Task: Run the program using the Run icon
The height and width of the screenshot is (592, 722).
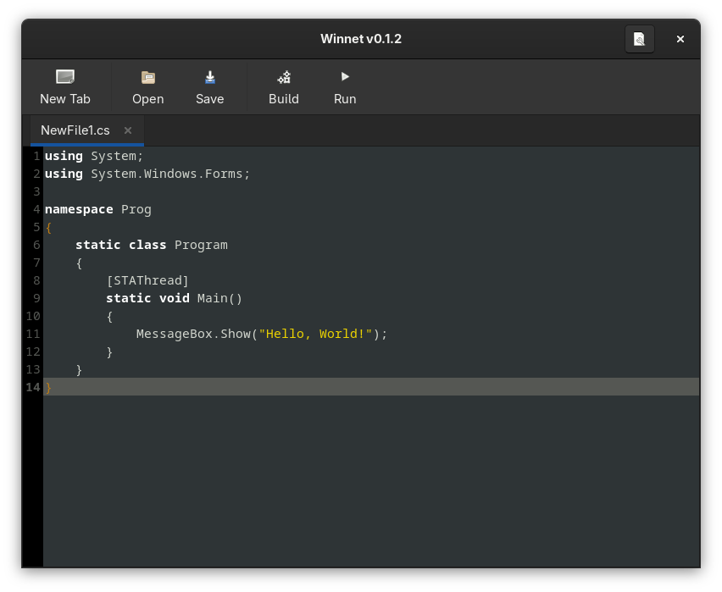Action: pyautogui.click(x=345, y=77)
